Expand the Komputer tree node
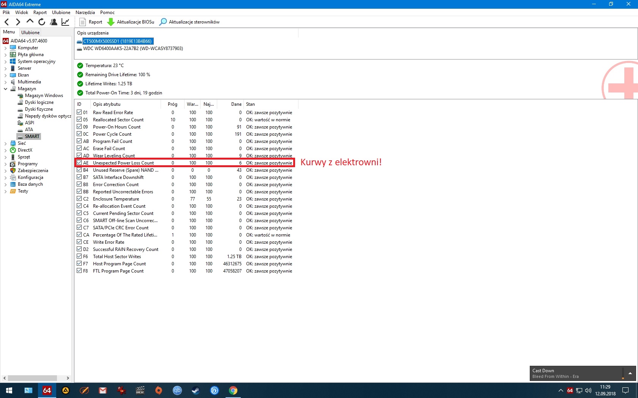Viewport: 638px width, 398px height. click(5, 48)
